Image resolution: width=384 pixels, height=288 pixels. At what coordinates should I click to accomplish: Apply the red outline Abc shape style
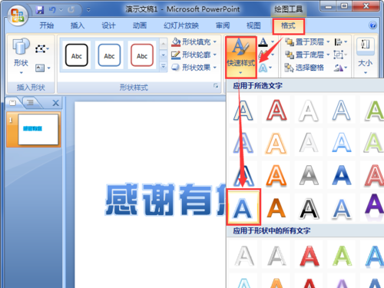(142, 55)
